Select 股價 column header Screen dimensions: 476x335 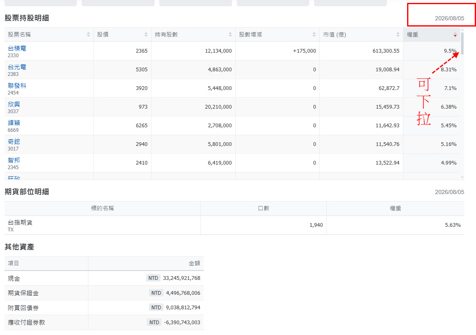[x=122, y=34]
